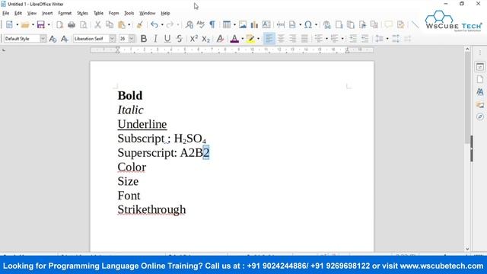Click the Track Changes icon
Viewport: 487px width, 274px height.
click(401, 25)
